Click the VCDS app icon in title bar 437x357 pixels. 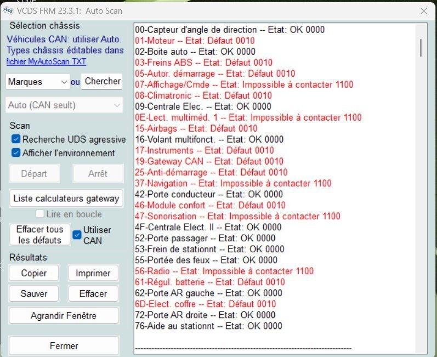coord(9,10)
